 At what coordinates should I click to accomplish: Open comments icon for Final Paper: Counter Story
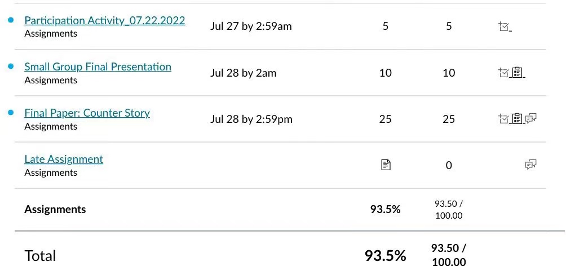[x=531, y=118]
